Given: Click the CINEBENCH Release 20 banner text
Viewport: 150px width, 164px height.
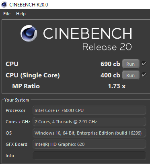Looking at the screenshot, I should click(88, 39).
